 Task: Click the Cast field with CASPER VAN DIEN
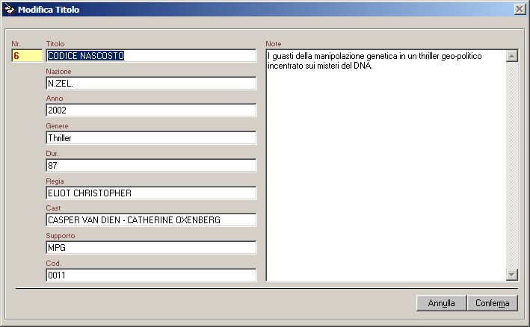(151, 220)
